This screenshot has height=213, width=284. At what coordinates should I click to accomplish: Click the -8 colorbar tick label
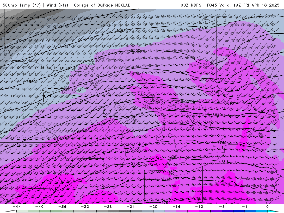point(222,207)
